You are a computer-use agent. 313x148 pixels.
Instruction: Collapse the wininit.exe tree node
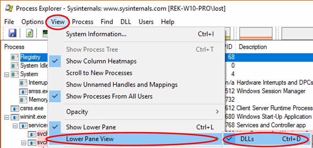[6, 117]
